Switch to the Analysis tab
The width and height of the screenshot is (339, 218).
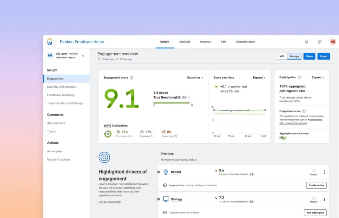tap(185, 42)
